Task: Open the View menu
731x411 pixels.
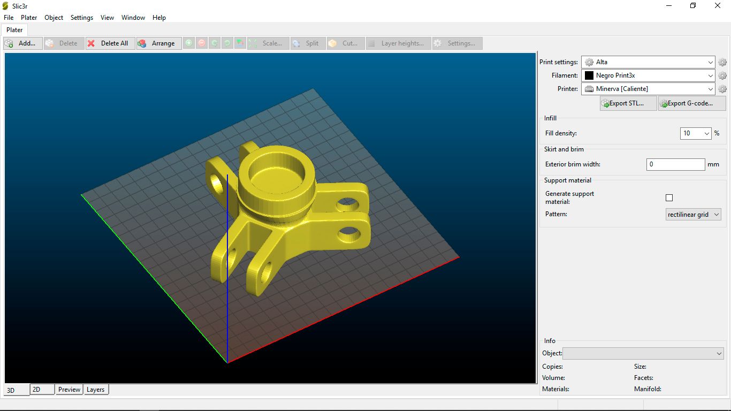Action: (107, 18)
